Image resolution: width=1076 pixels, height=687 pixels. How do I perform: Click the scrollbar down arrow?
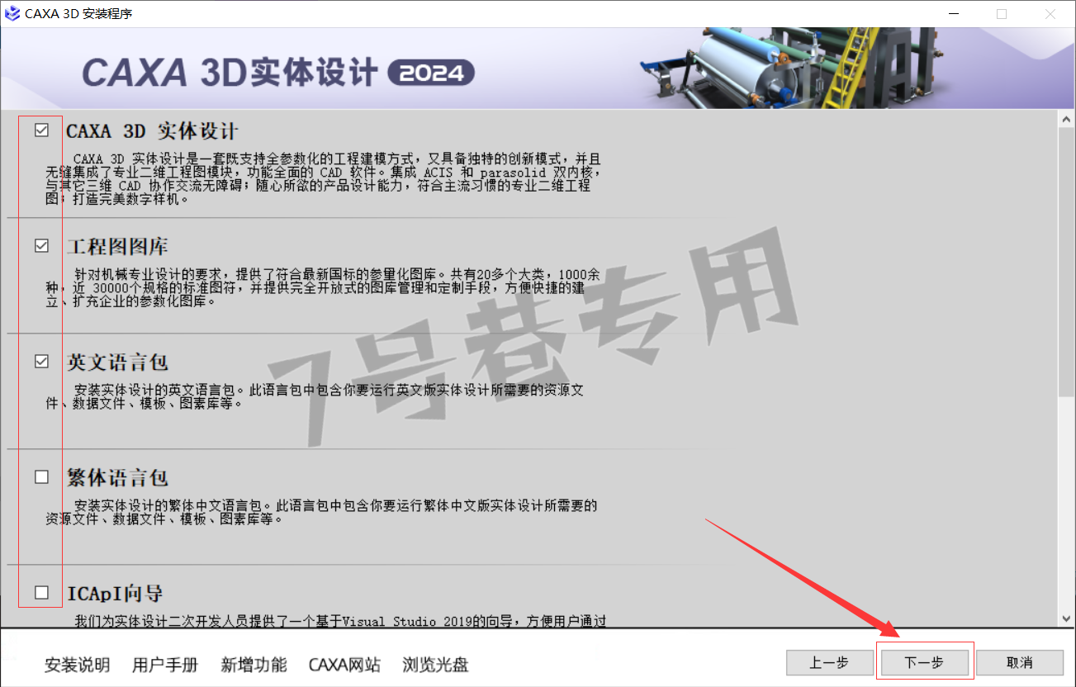click(1066, 618)
